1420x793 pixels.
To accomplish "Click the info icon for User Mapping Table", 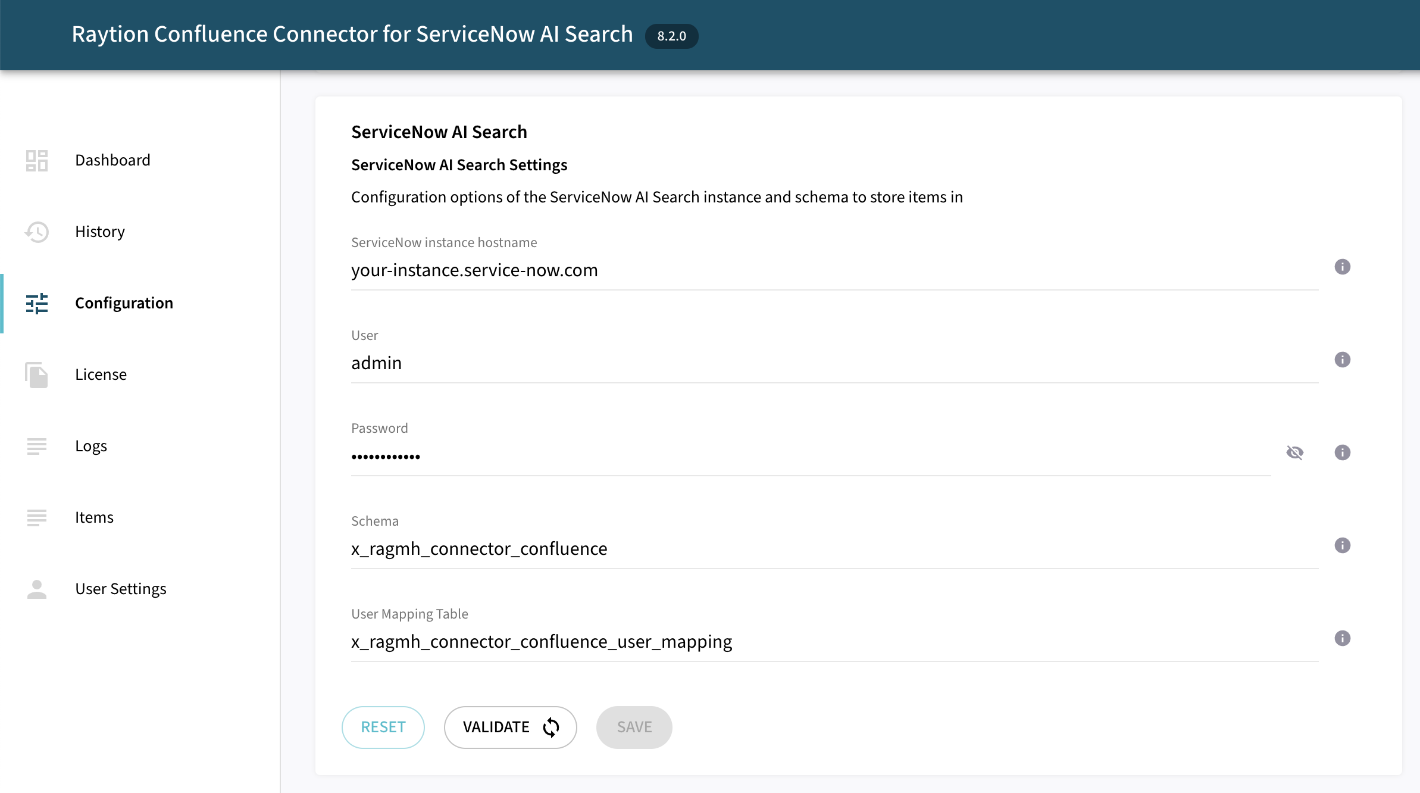I will [1343, 639].
